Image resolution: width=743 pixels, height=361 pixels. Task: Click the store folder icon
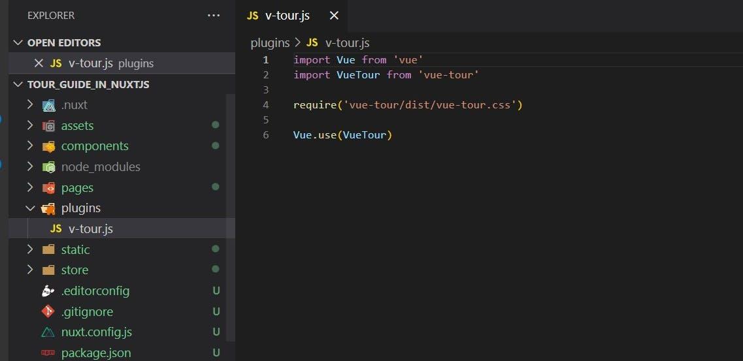click(48, 270)
